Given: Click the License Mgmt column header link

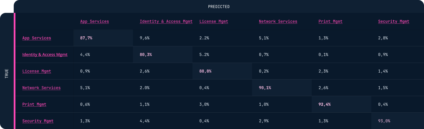Looking at the screenshot, I should click(214, 21).
